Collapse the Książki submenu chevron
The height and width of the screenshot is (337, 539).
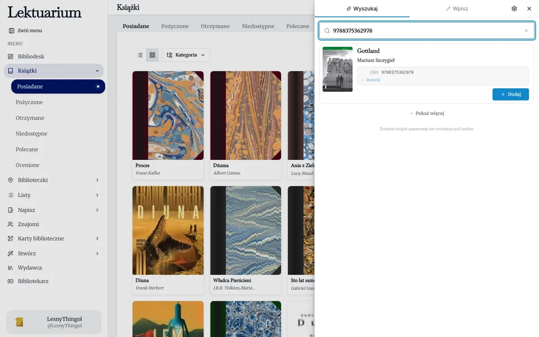pyautogui.click(x=97, y=71)
